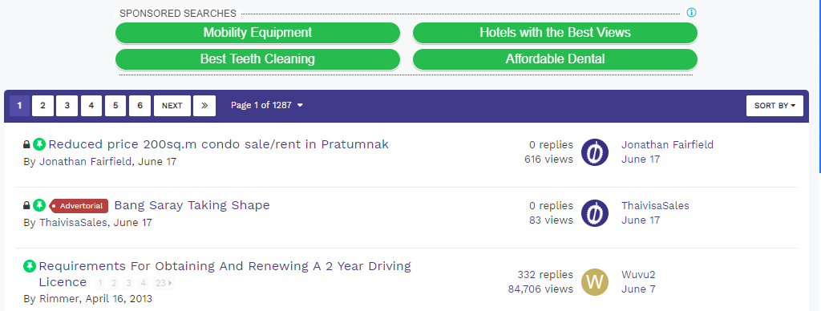Click the NEXT page button
Screen dimensions: 821x311
(172, 106)
